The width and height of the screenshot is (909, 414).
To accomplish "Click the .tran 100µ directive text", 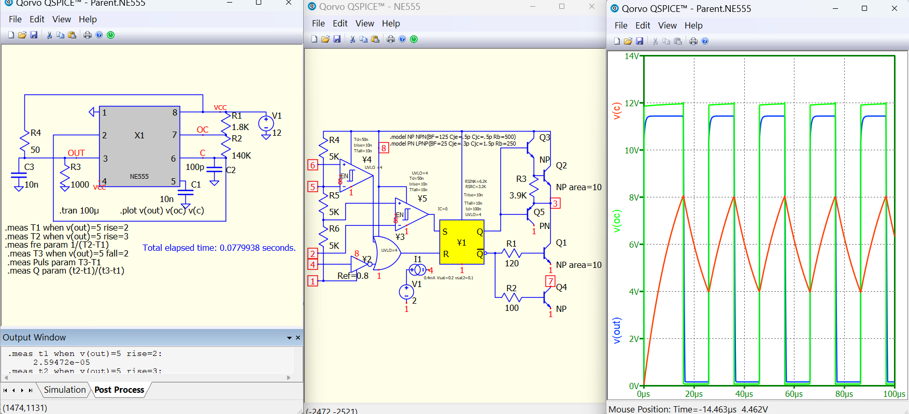I will point(79,210).
